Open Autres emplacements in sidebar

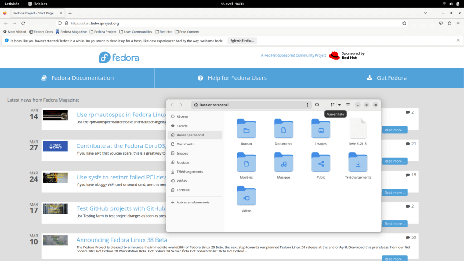point(195,202)
